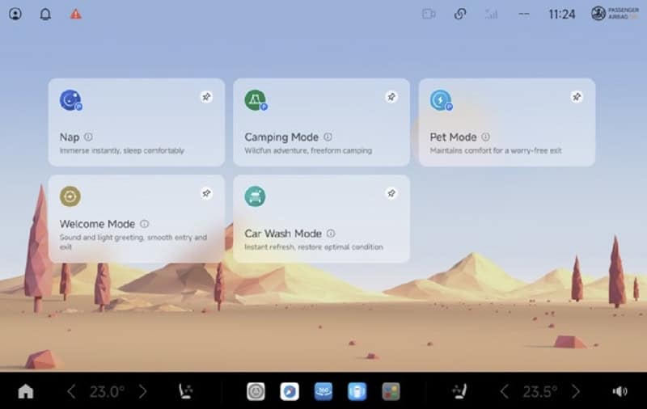Show info for Camping Mode
The width and height of the screenshot is (647, 409).
pyautogui.click(x=328, y=137)
